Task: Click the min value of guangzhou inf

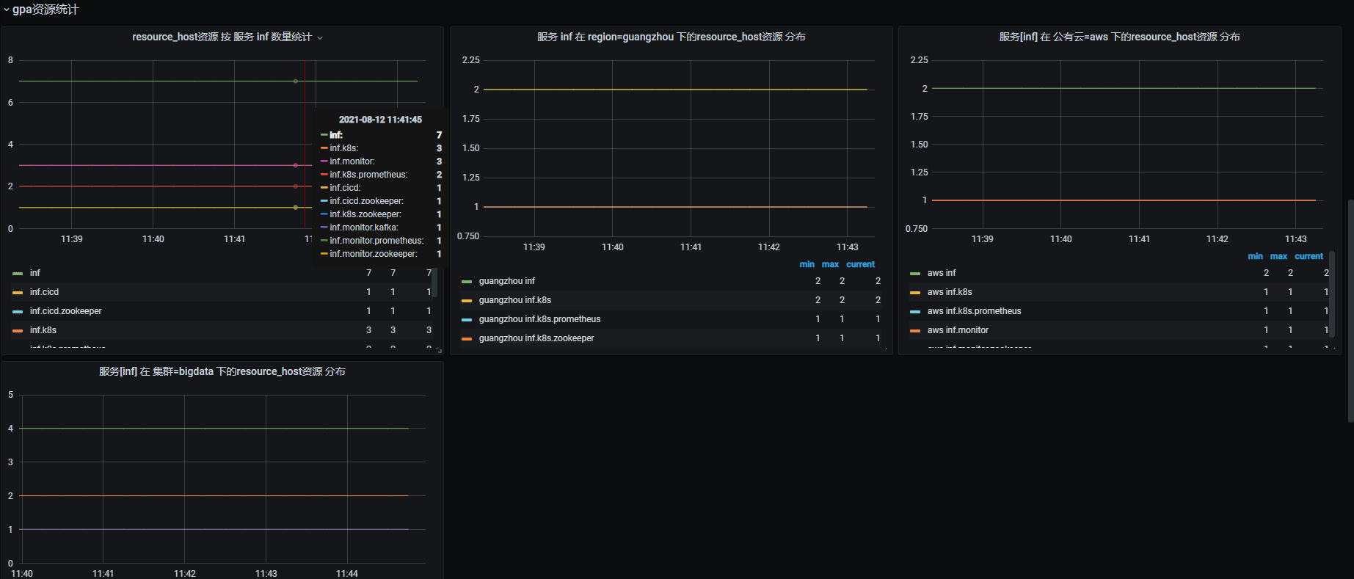Action: point(818,281)
